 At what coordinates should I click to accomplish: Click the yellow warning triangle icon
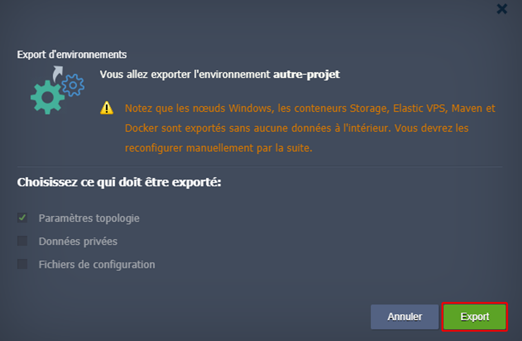point(107,108)
